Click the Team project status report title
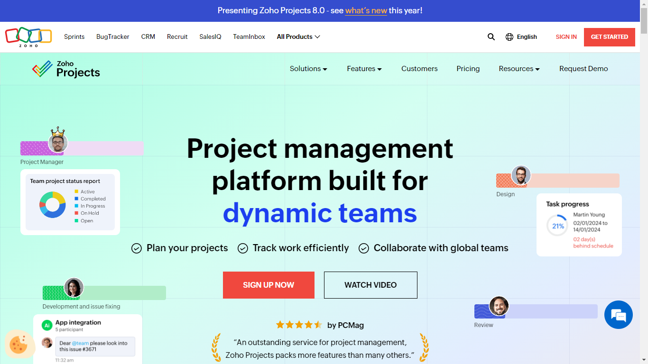Image resolution: width=648 pixels, height=364 pixels. pos(65,181)
